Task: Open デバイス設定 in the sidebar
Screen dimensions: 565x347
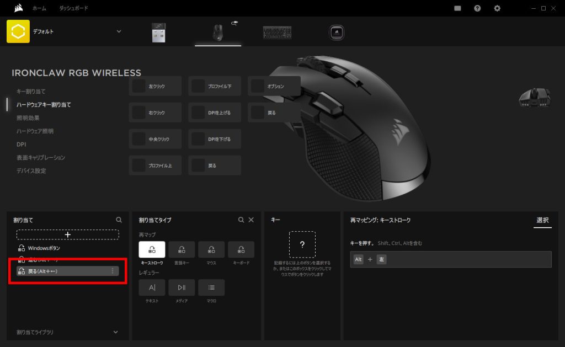Action: pos(31,171)
